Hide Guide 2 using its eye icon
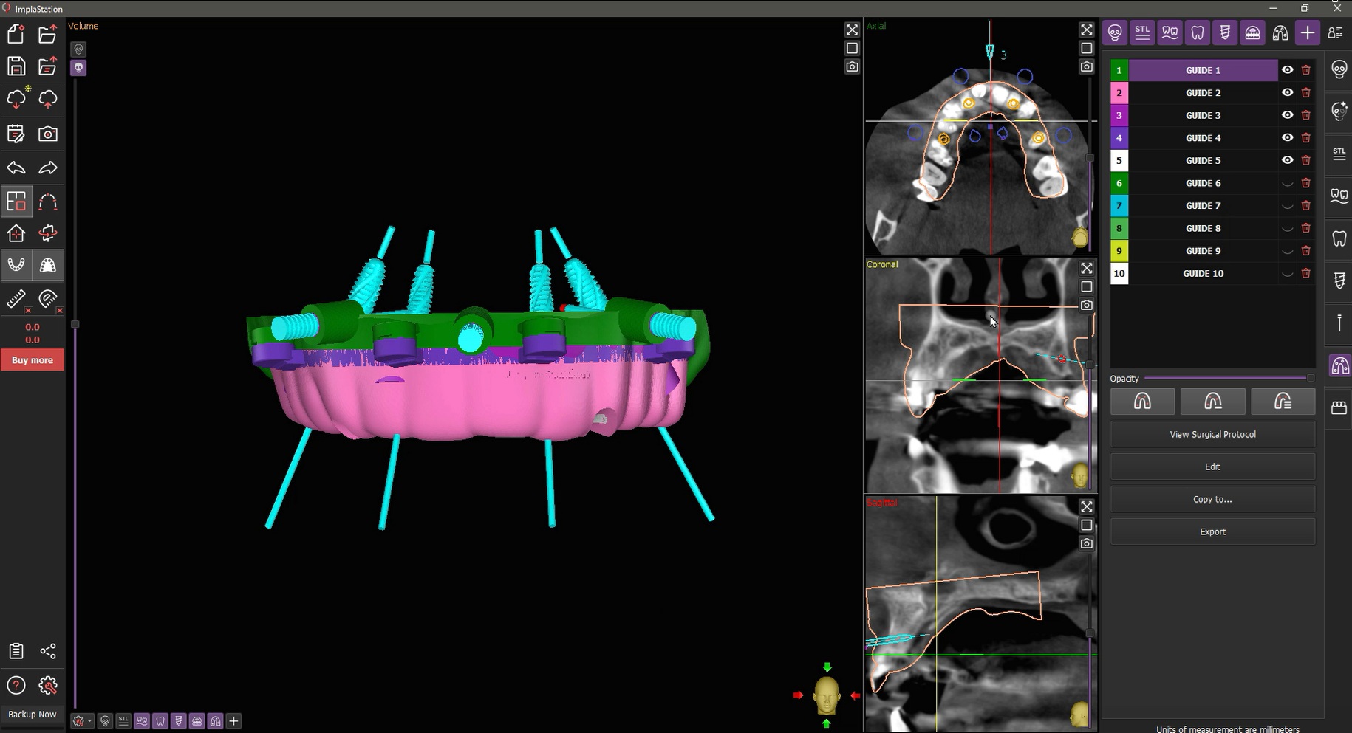Viewport: 1352px width, 733px height. point(1287,92)
